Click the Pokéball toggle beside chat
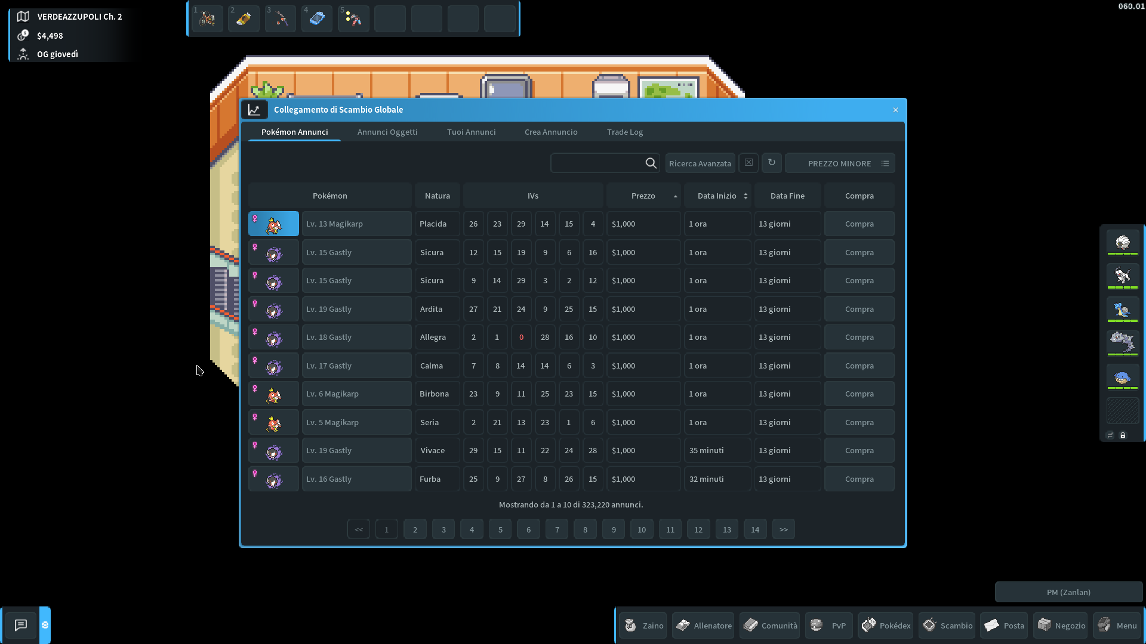 (45, 625)
